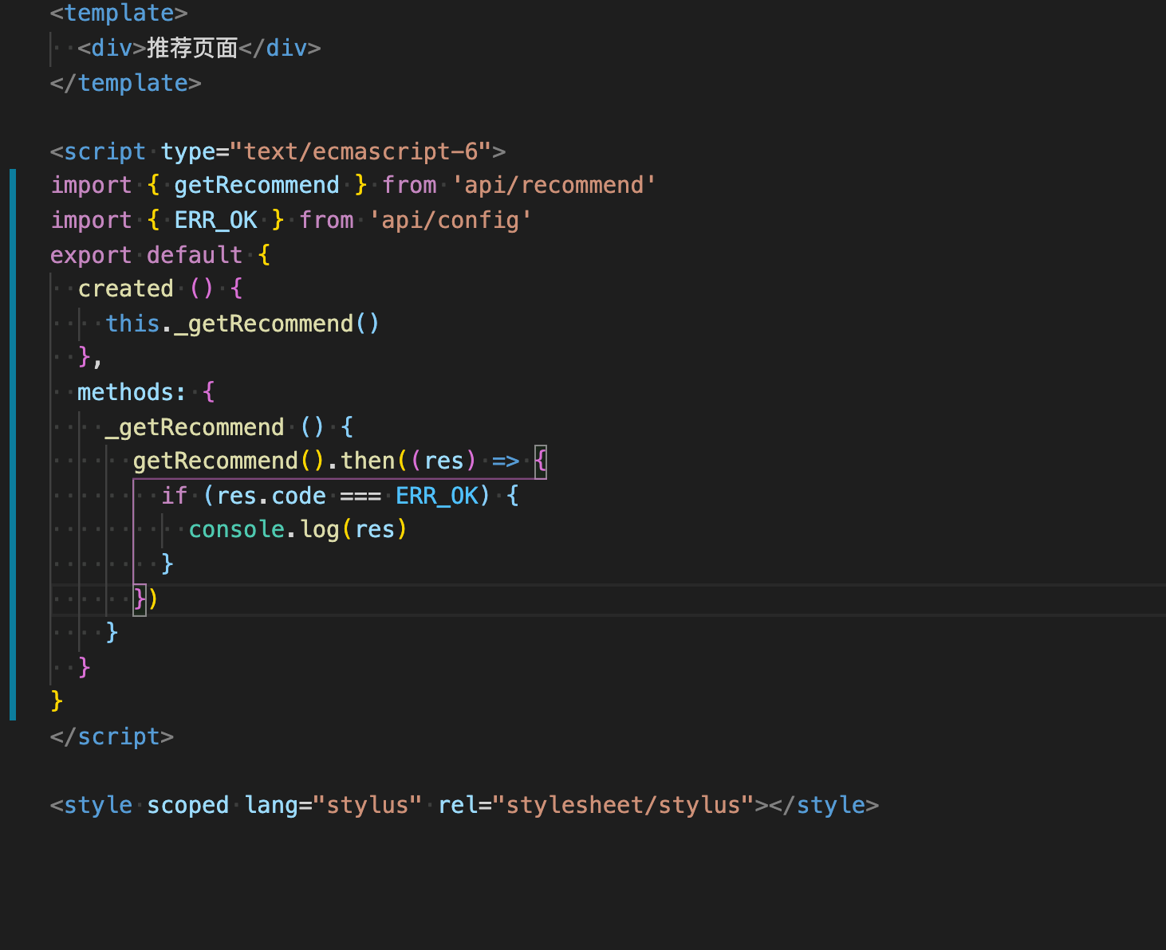The height and width of the screenshot is (950, 1166).
Task: Click the _getRecommend method definition
Action: click(195, 427)
